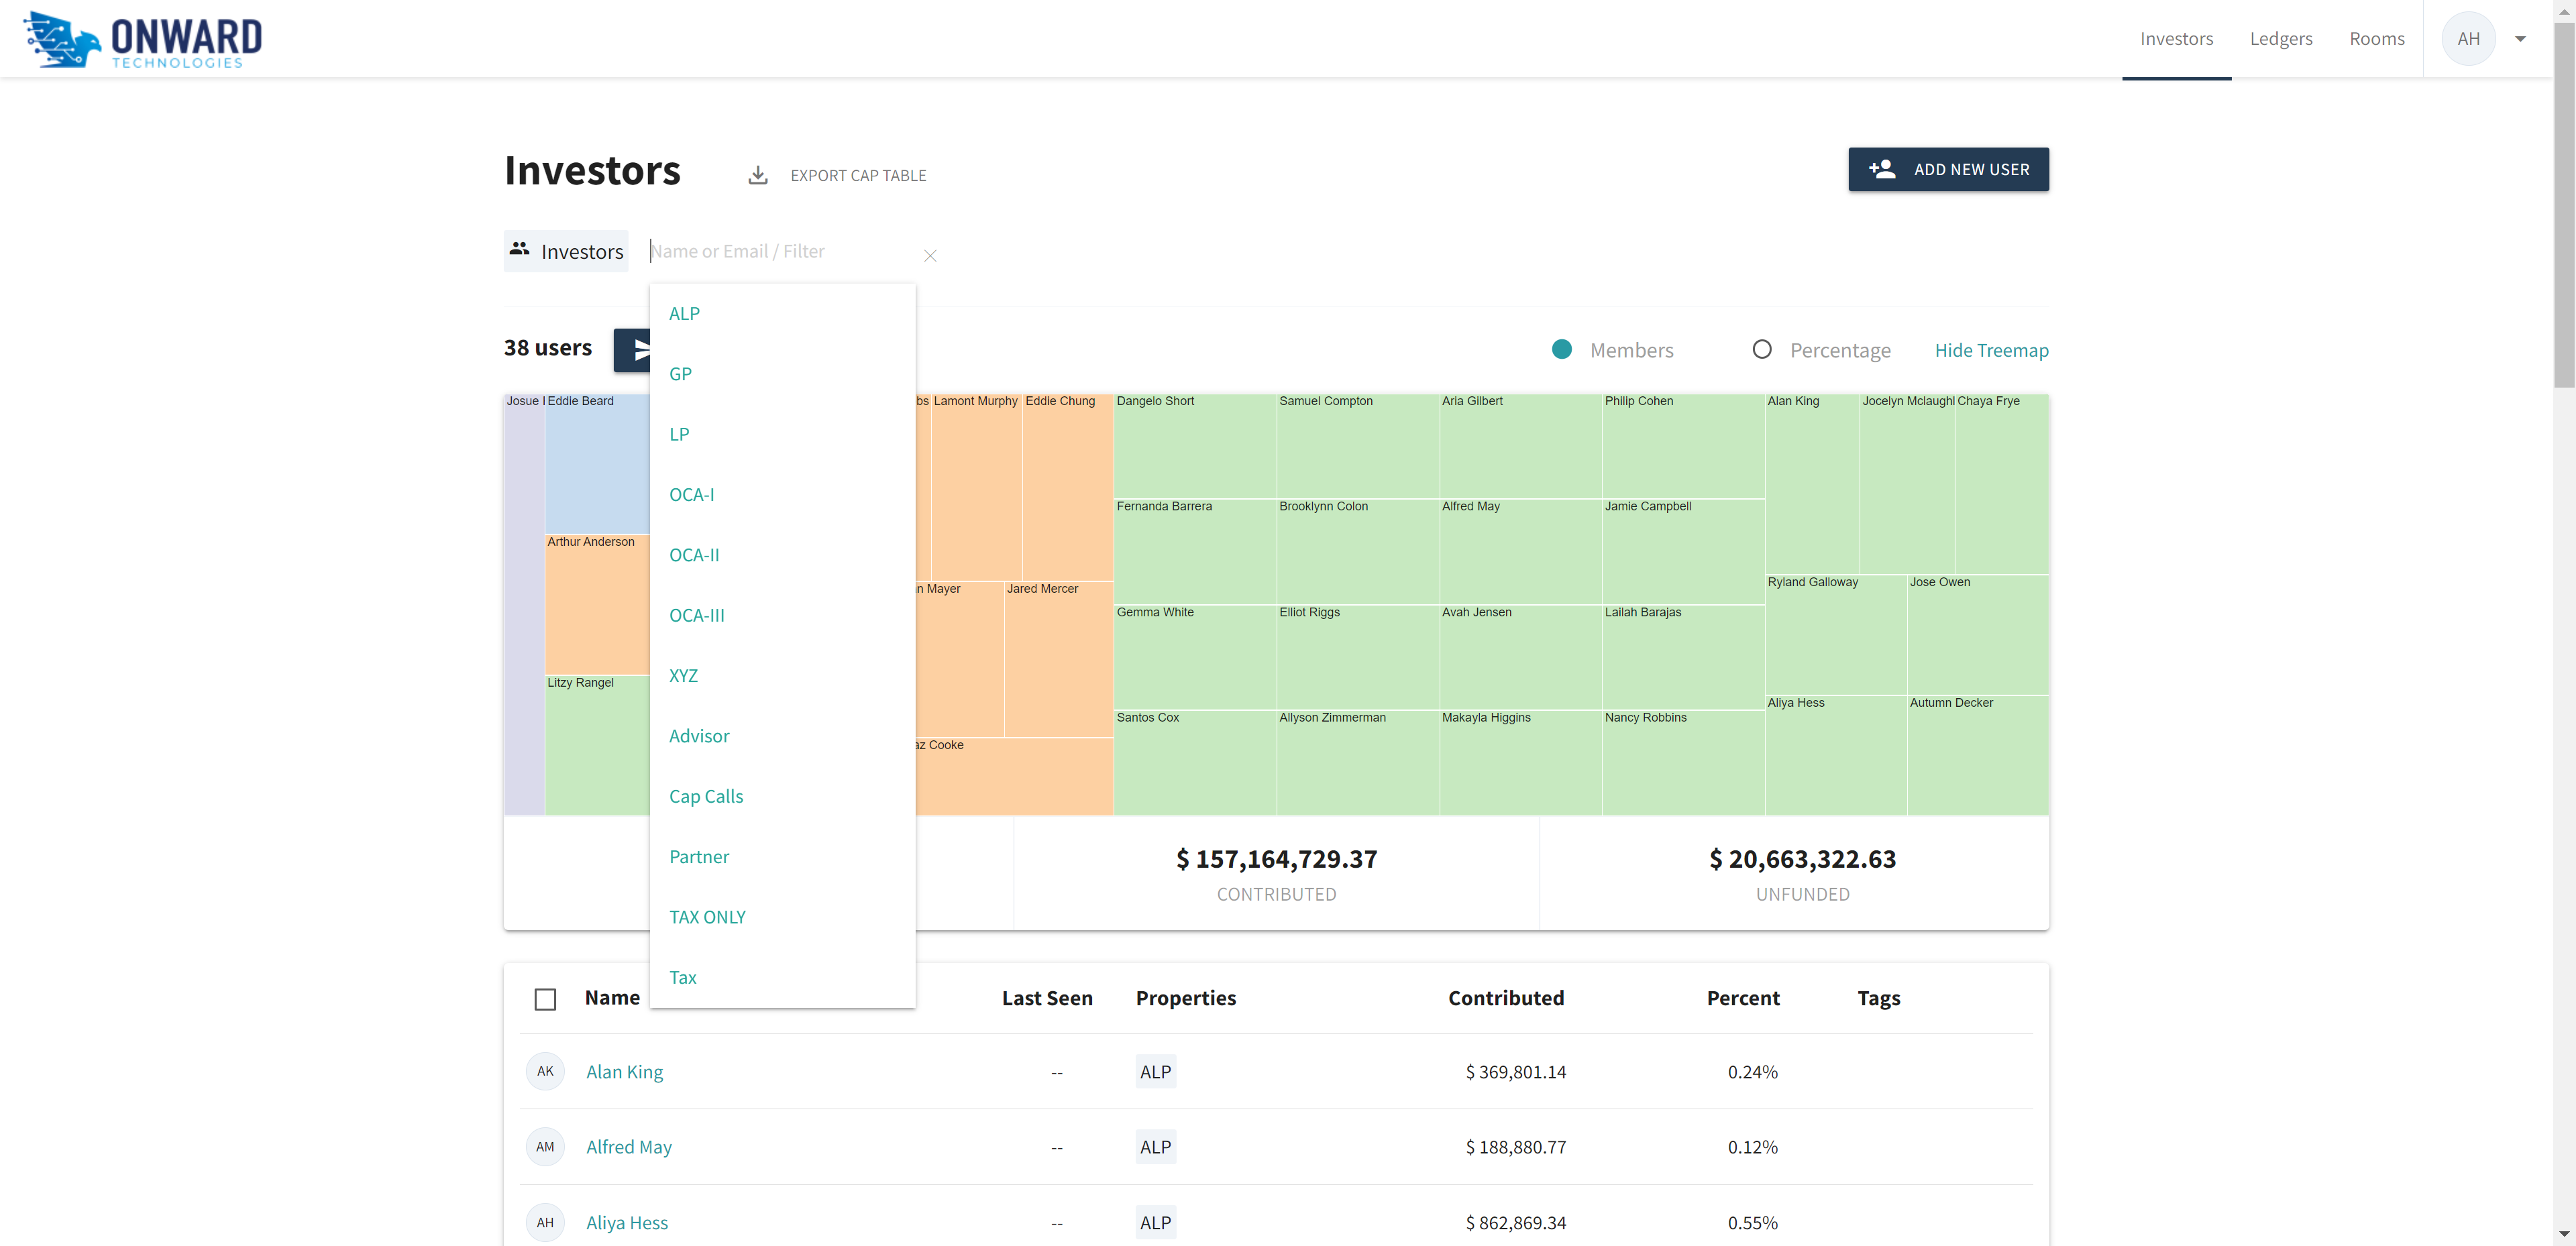Check the select-all checkbox in table header
2576x1246 pixels.
pyautogui.click(x=545, y=999)
